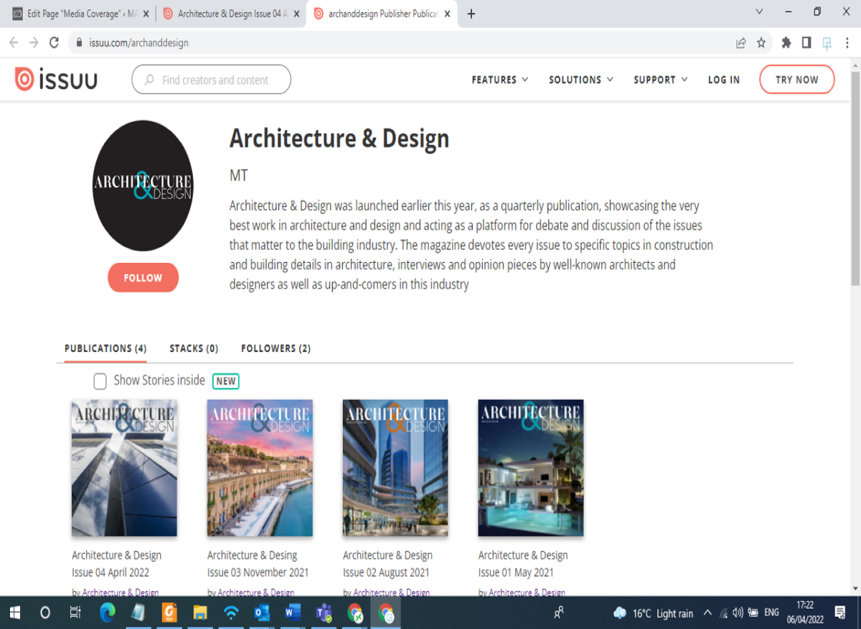The height and width of the screenshot is (629, 861).
Task: Select the Publications (4) tab
Action: pyautogui.click(x=105, y=348)
